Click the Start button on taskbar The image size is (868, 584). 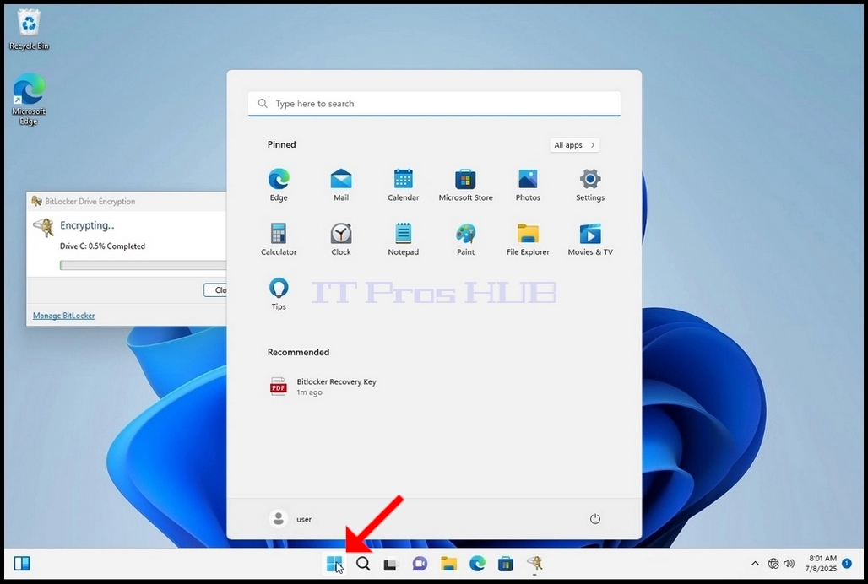tap(334, 564)
